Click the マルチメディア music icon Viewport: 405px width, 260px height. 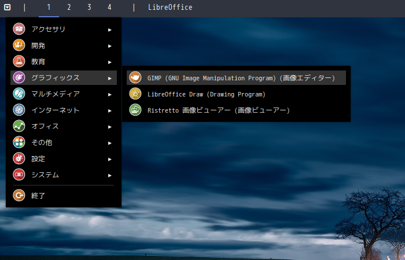(x=19, y=94)
